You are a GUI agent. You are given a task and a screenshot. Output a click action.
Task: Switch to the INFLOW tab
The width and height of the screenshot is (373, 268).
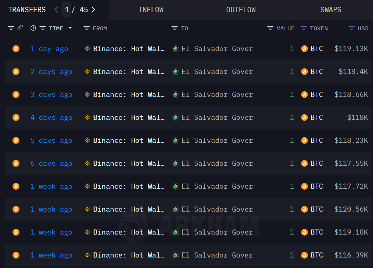coord(151,10)
